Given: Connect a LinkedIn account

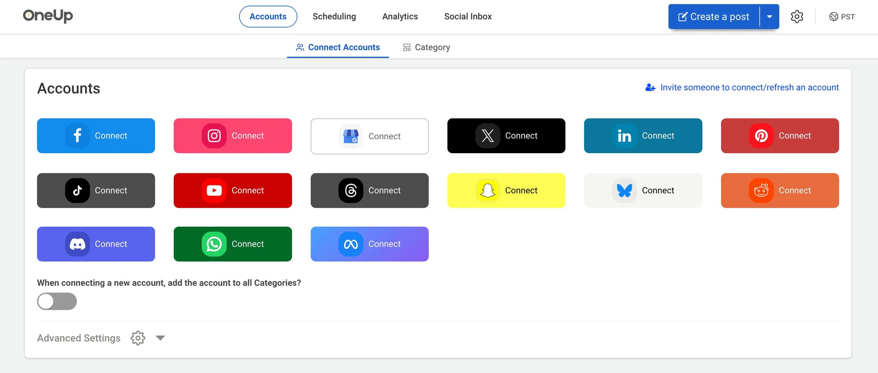Looking at the screenshot, I should [643, 136].
